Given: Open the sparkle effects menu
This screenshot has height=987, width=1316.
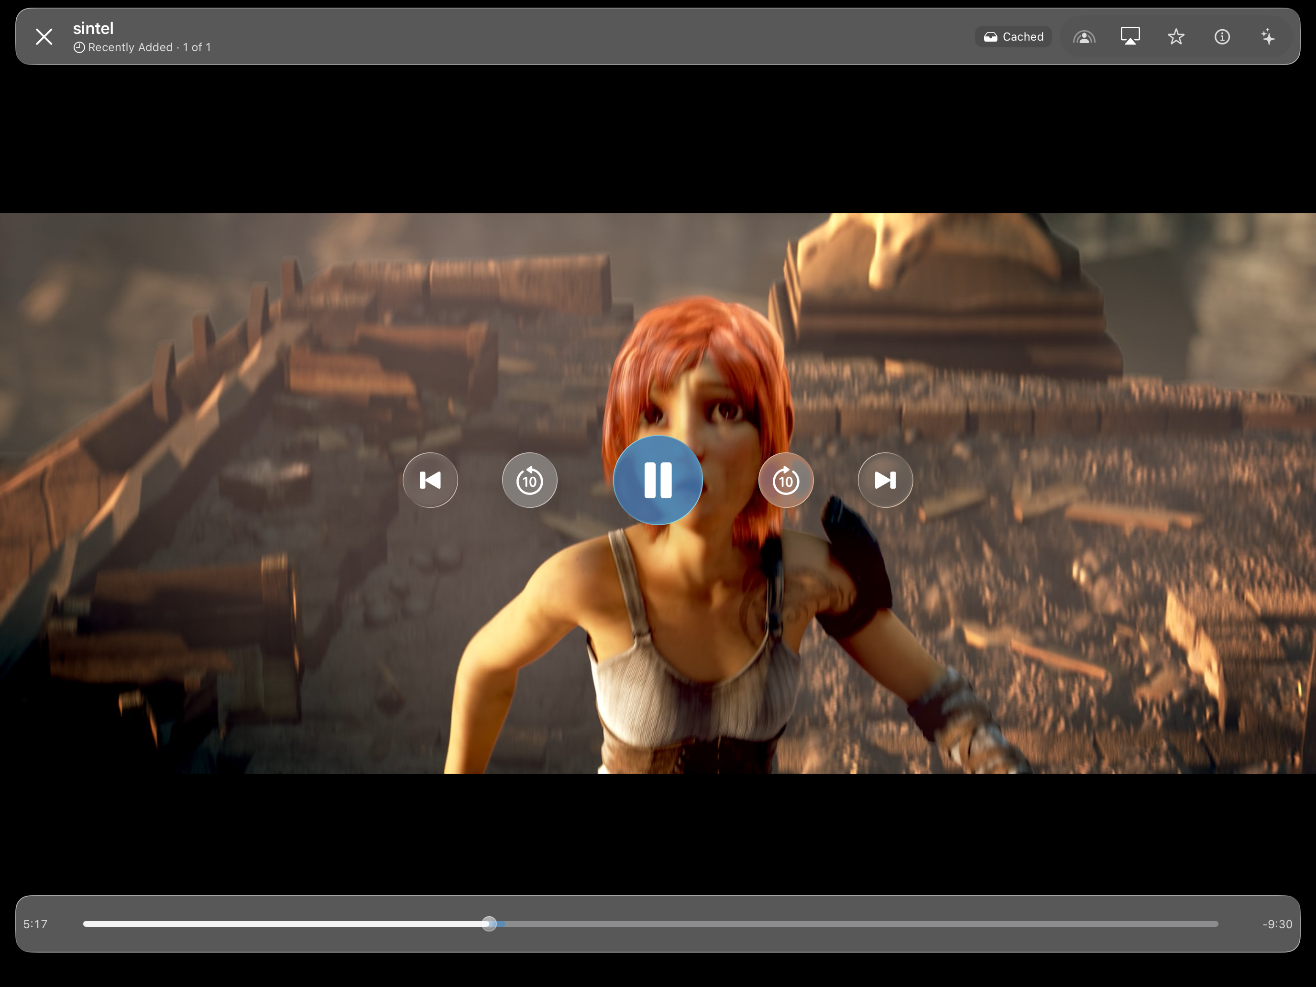Looking at the screenshot, I should coord(1268,37).
